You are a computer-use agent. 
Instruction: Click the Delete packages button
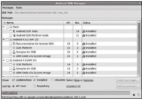(128, 86)
